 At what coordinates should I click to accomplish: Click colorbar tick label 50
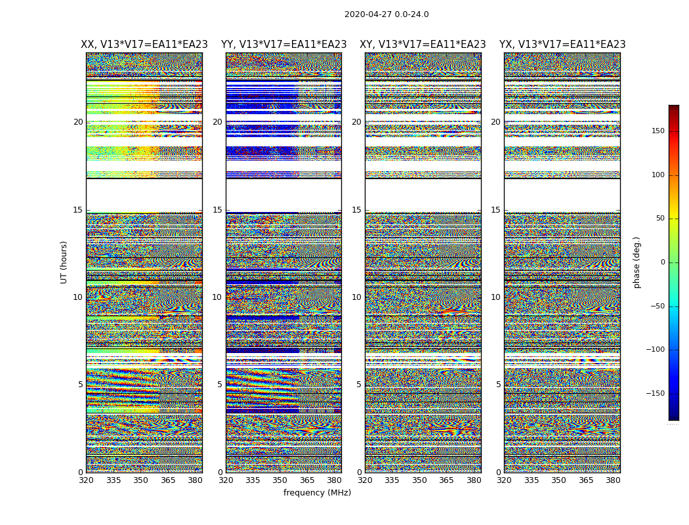tap(660, 219)
